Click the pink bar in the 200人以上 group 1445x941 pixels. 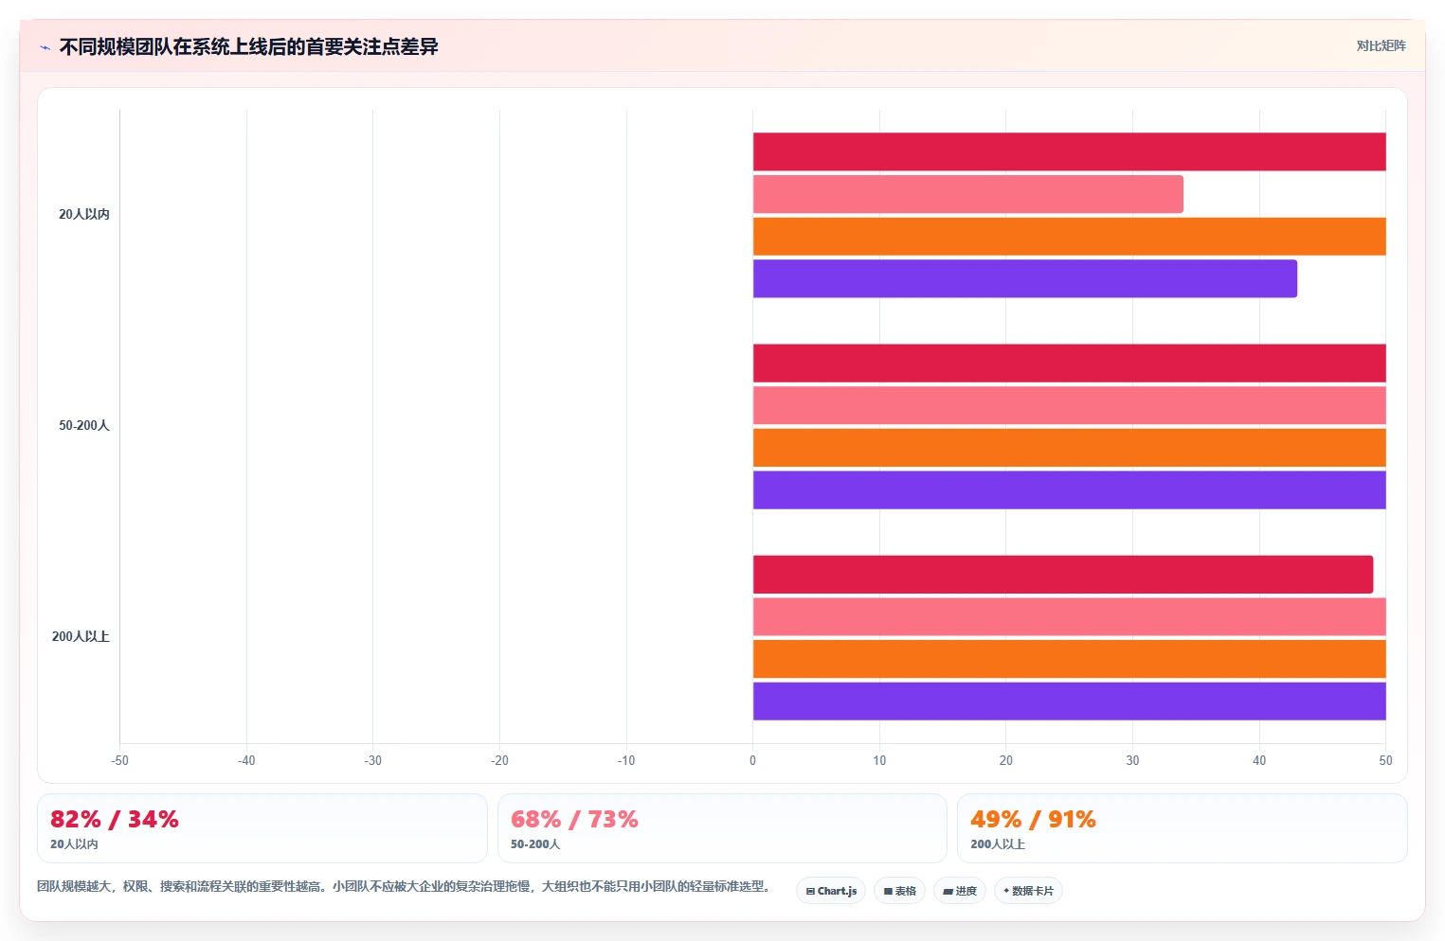(x=1069, y=616)
